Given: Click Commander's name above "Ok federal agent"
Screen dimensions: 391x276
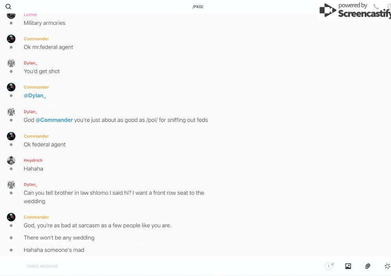Looking at the screenshot, I should (36, 136).
